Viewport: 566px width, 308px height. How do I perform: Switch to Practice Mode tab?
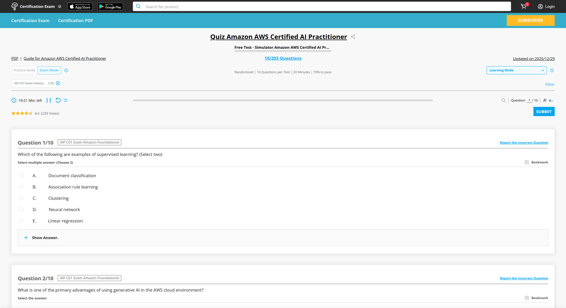point(24,70)
